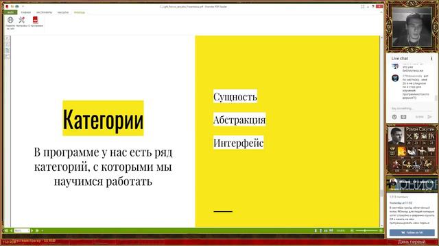Click the zoom percentage value in status bar
439x246 pixels.
coord(340,231)
